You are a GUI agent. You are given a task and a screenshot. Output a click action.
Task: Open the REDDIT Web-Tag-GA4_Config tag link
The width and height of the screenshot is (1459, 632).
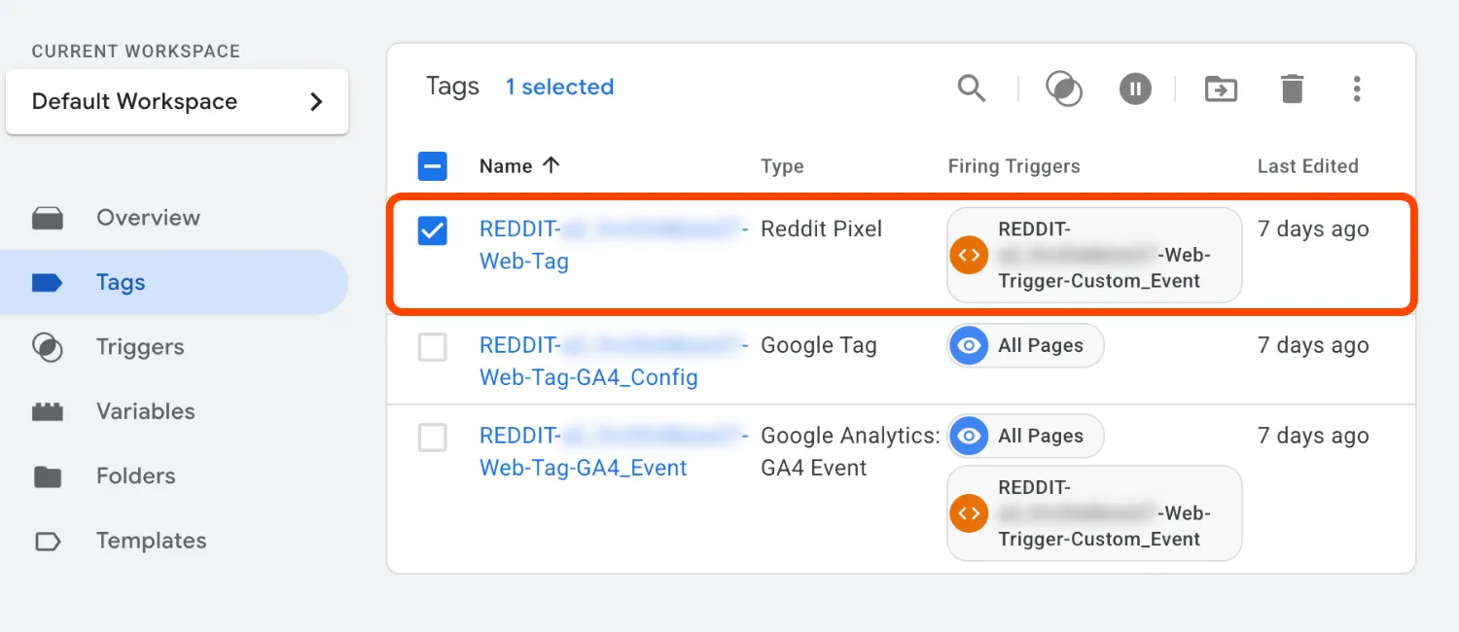click(588, 361)
